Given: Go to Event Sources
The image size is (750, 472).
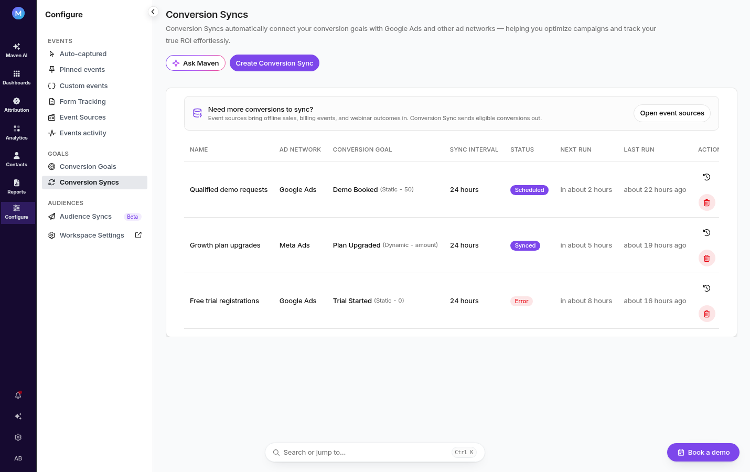Looking at the screenshot, I should click(x=94, y=117).
